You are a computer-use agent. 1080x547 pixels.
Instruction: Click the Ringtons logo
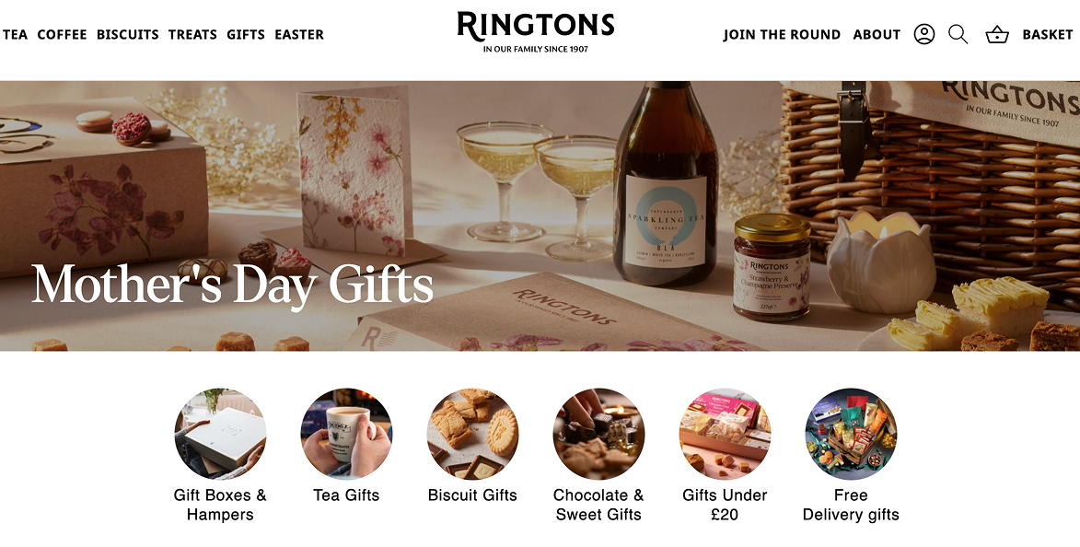tap(536, 32)
